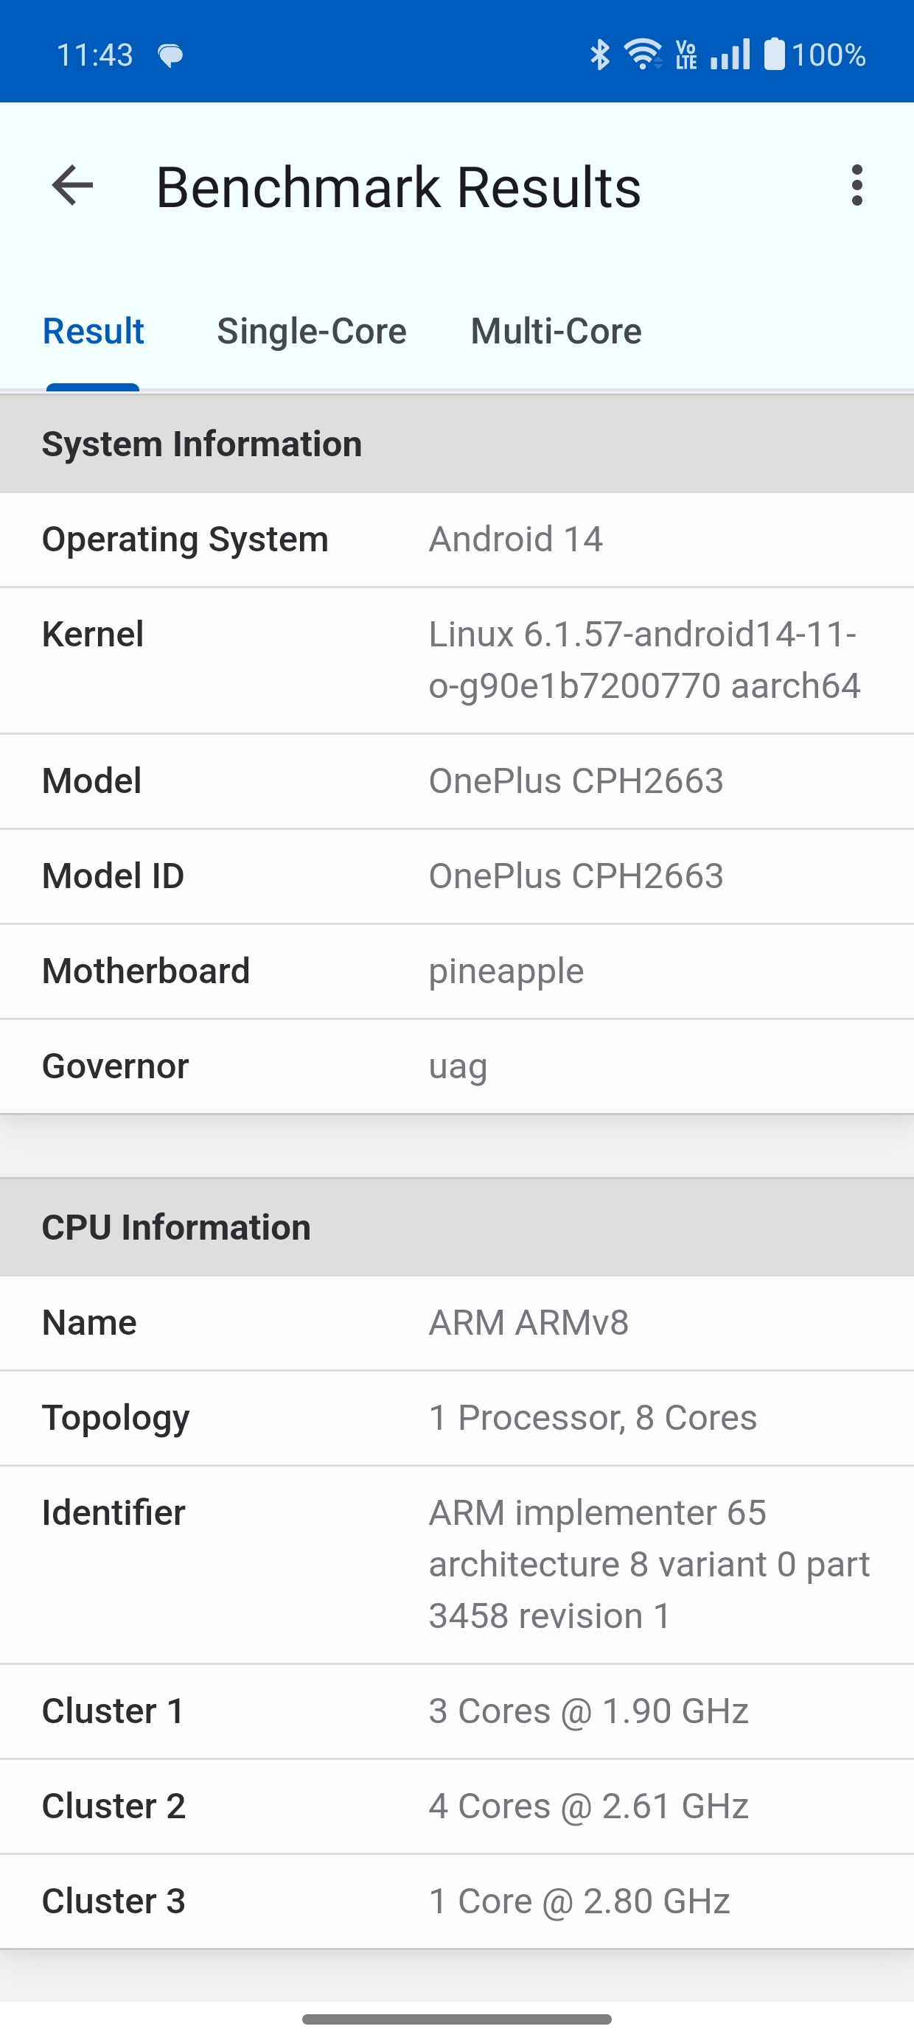Screen dimensions: 914x2043
Task: Select the Model ID OnePlus CPH2663 row
Action: tap(457, 876)
